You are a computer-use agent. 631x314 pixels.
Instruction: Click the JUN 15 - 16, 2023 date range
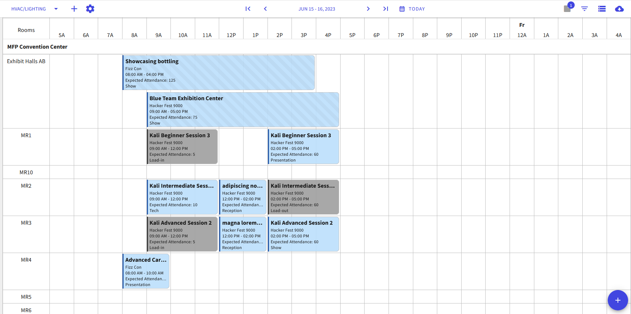click(317, 9)
